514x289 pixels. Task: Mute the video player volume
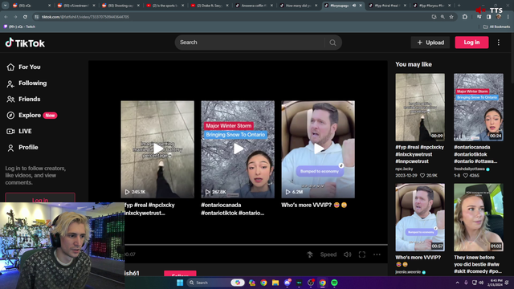pyautogui.click(x=348, y=254)
